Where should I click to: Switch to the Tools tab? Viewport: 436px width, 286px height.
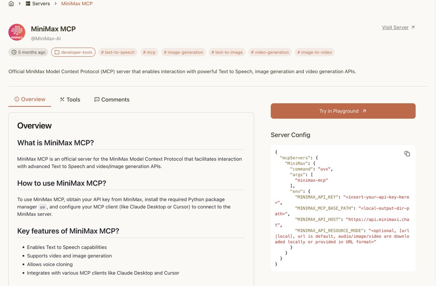[70, 99]
